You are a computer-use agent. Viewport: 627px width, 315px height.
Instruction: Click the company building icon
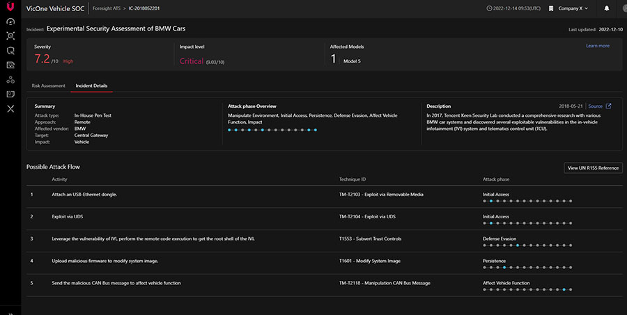pos(551,8)
